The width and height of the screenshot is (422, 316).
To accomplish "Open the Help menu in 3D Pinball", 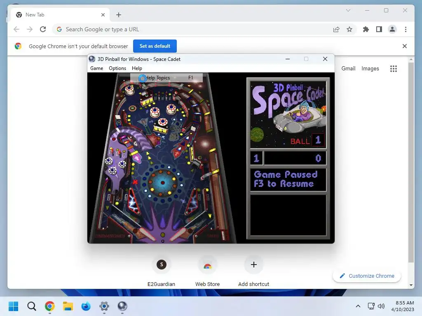I will click(137, 68).
